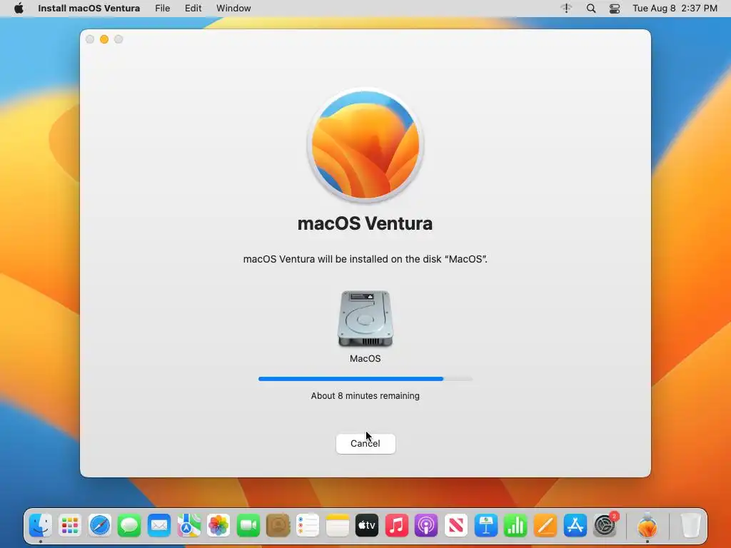Open Podcasts app in Dock
The width and height of the screenshot is (731, 548).
[x=426, y=526]
